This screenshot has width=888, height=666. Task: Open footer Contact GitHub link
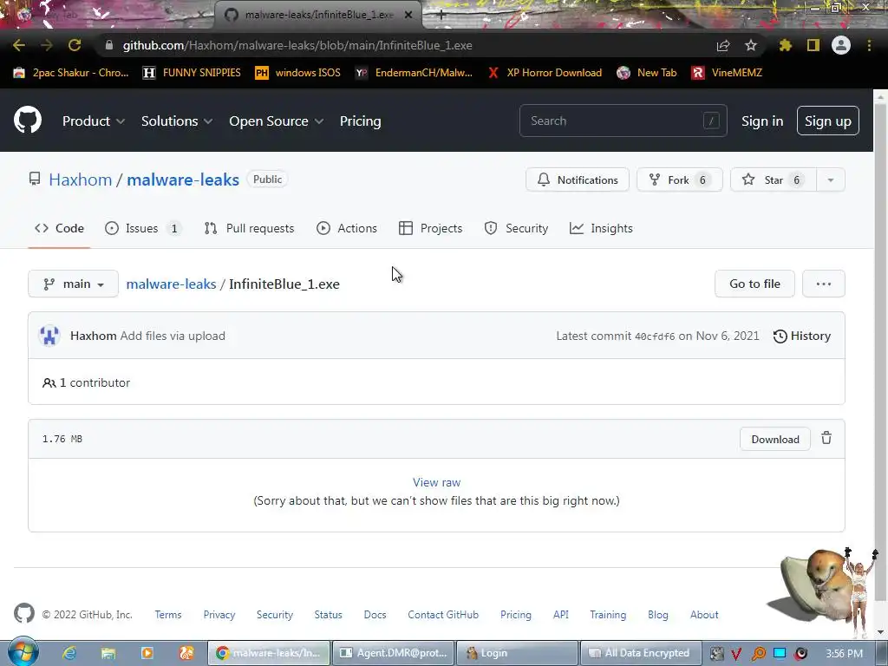(443, 615)
